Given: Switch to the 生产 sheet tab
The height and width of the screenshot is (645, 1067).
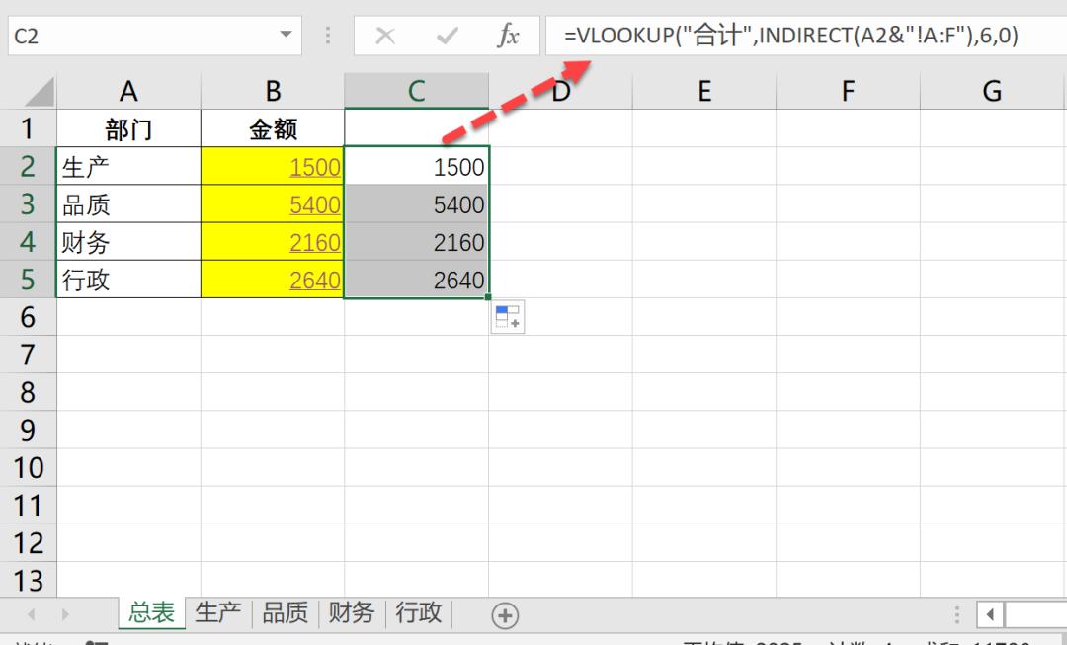Looking at the screenshot, I should (217, 612).
